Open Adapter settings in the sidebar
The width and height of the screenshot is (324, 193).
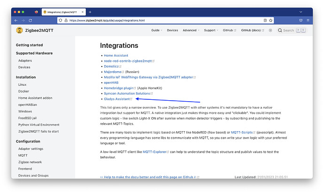31,148
